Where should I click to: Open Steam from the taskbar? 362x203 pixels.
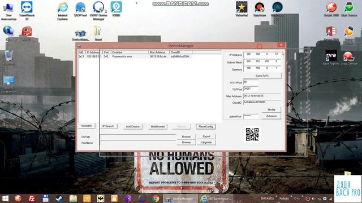[x=59, y=198]
